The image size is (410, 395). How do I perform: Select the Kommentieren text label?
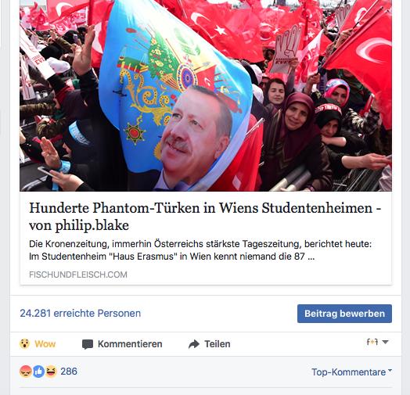130,344
